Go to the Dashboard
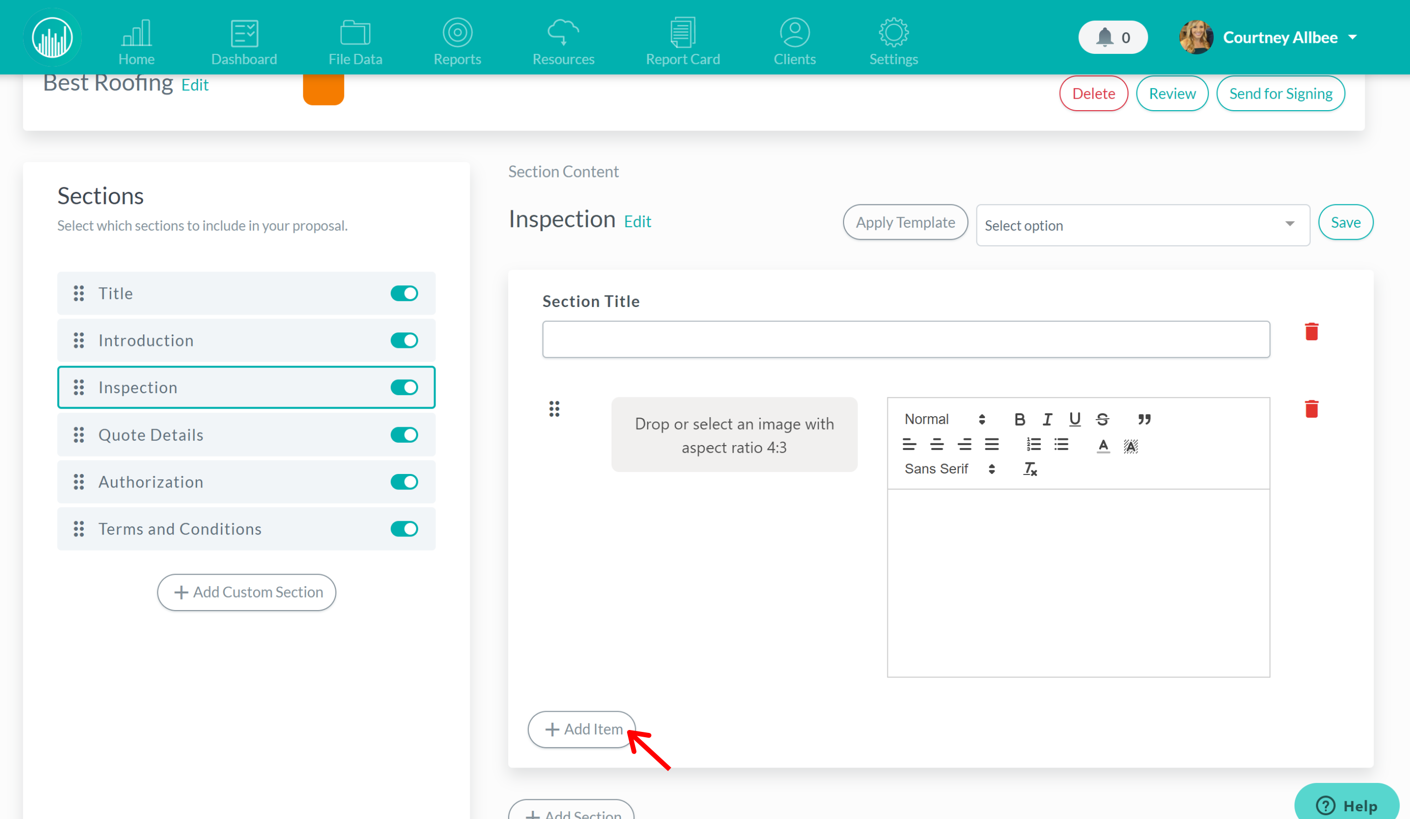 (x=244, y=42)
